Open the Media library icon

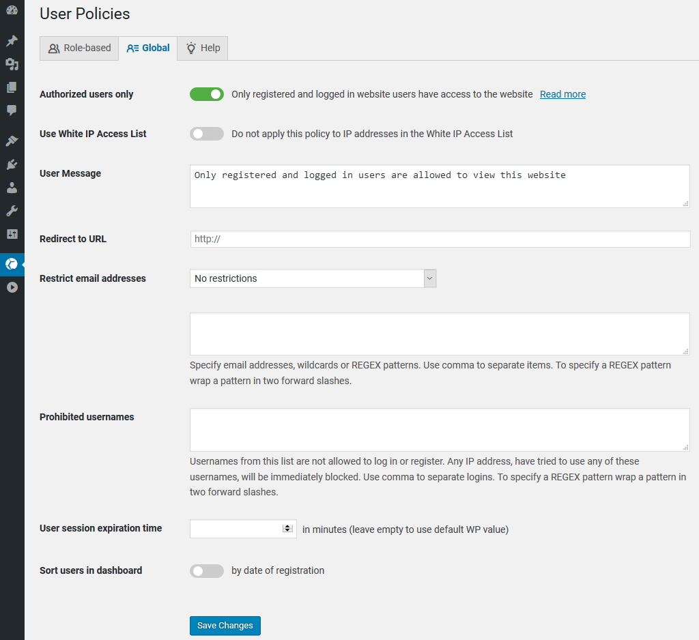tap(12, 64)
